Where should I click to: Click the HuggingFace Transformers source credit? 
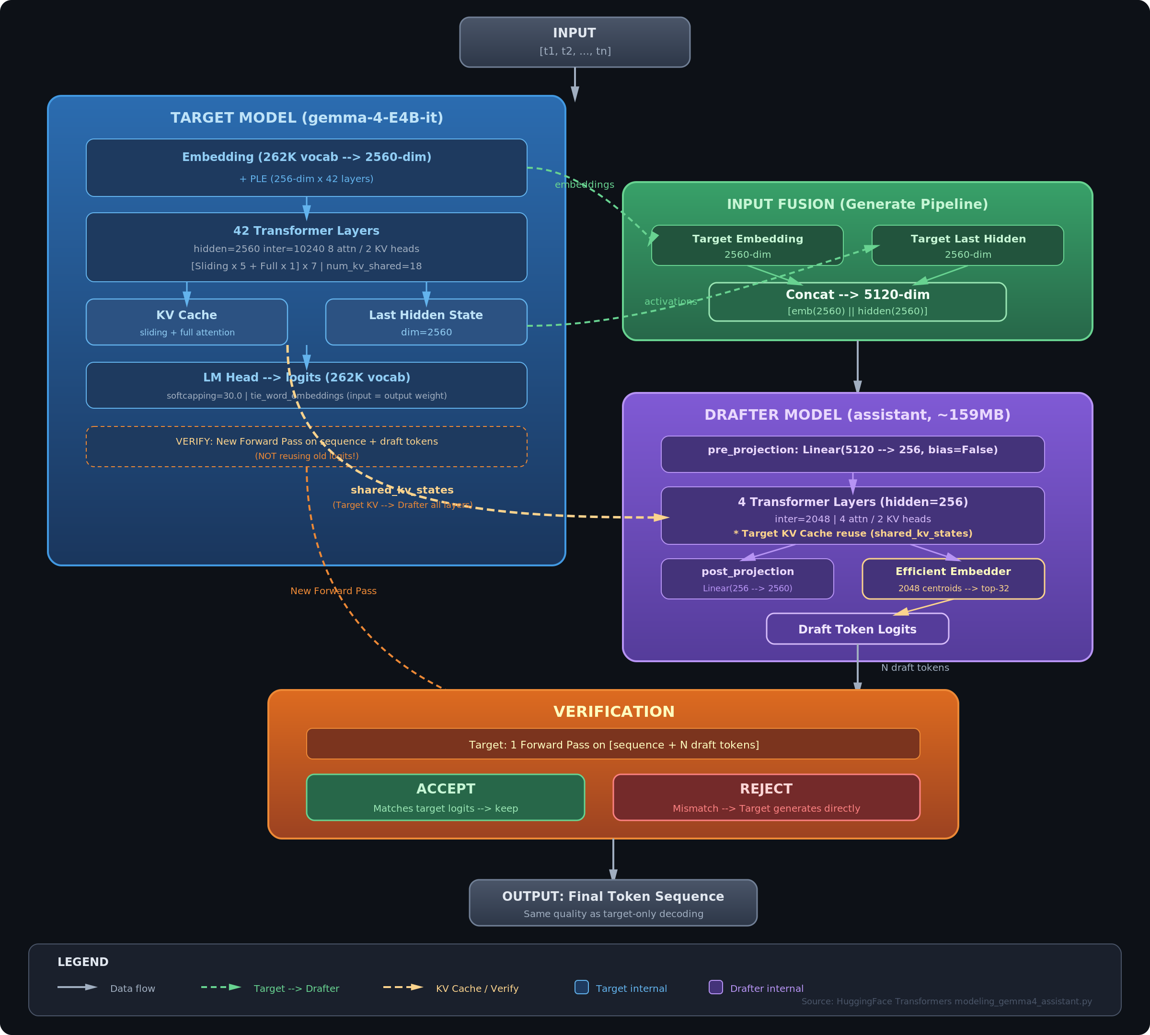pyautogui.click(x=946, y=1001)
